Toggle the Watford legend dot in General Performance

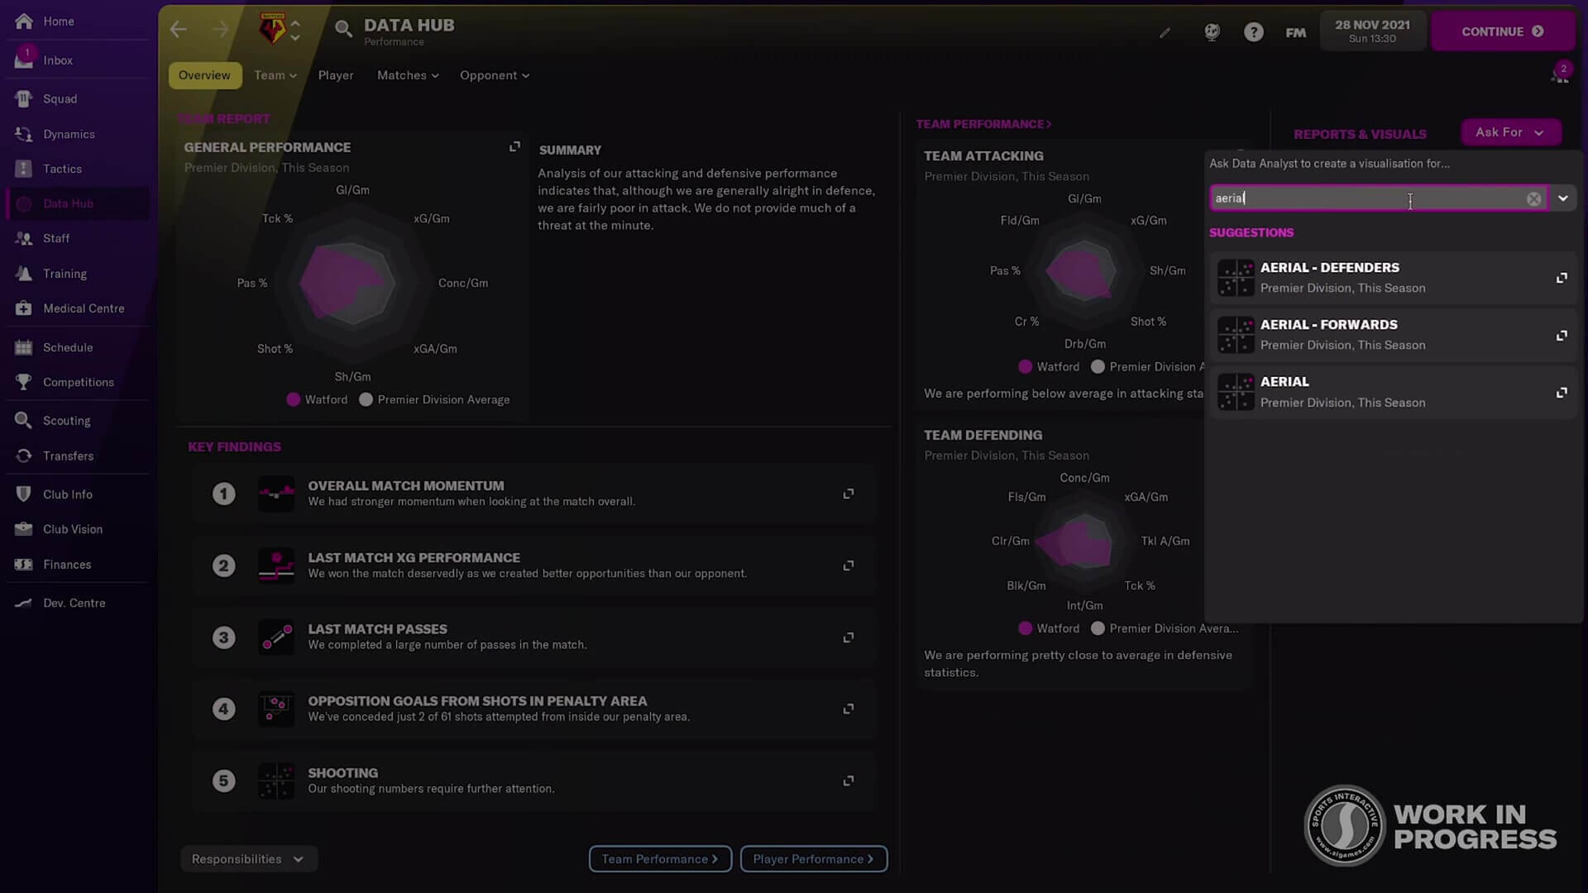(294, 399)
